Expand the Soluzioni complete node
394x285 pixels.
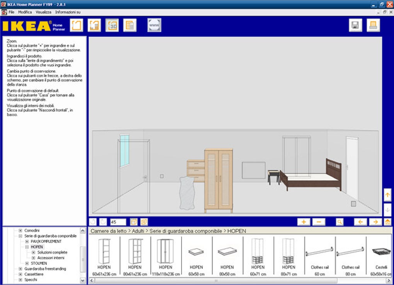(x=34, y=252)
